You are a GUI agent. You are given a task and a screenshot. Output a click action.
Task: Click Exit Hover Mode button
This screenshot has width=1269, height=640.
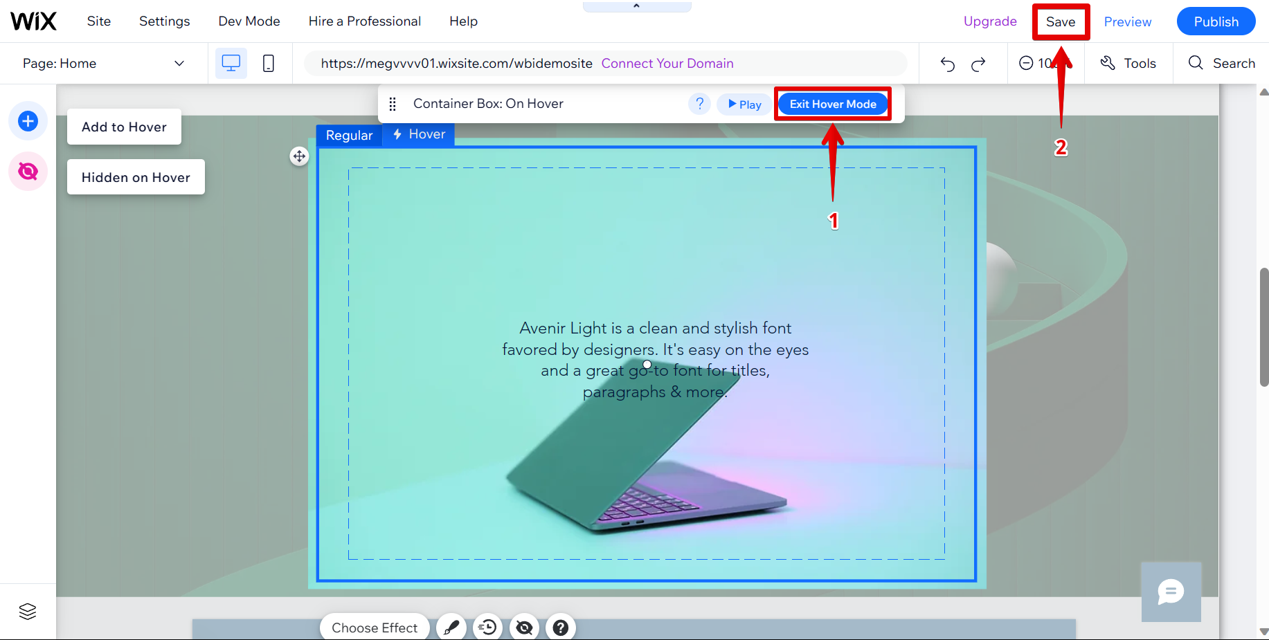coord(833,104)
